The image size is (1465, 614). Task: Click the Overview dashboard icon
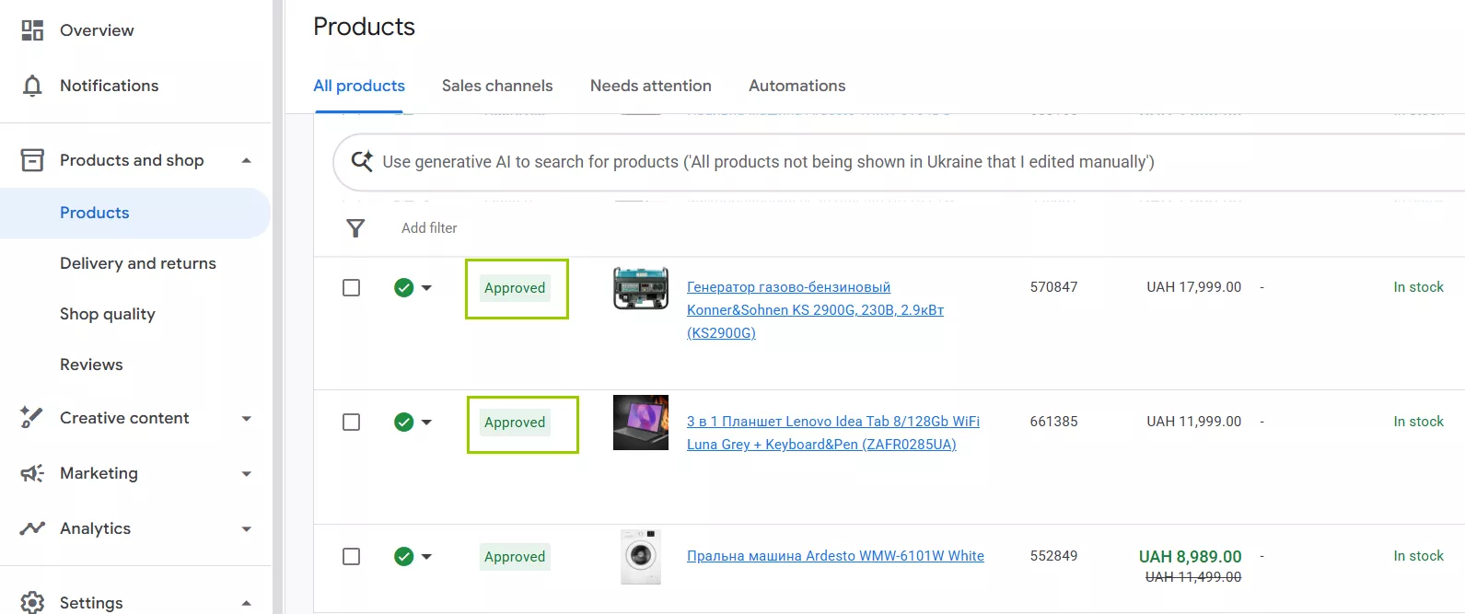[x=32, y=30]
